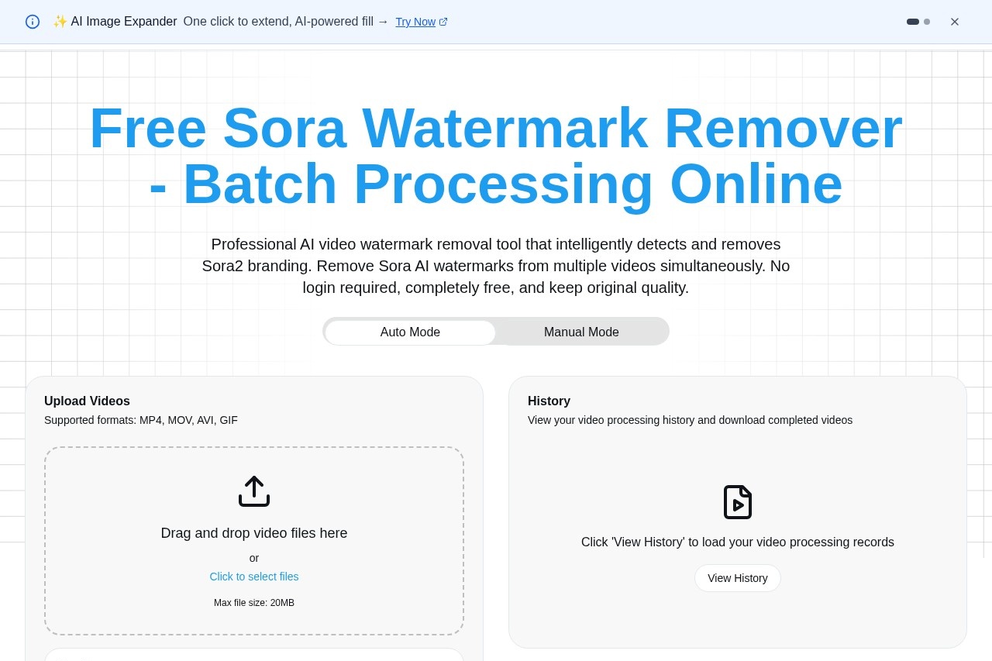Click the external link icon after Try Now
Screen dimensions: 992x661
[443, 22]
